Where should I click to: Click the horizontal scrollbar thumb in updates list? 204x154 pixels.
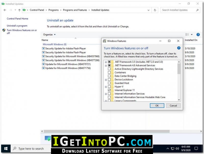click(x=107, y=131)
